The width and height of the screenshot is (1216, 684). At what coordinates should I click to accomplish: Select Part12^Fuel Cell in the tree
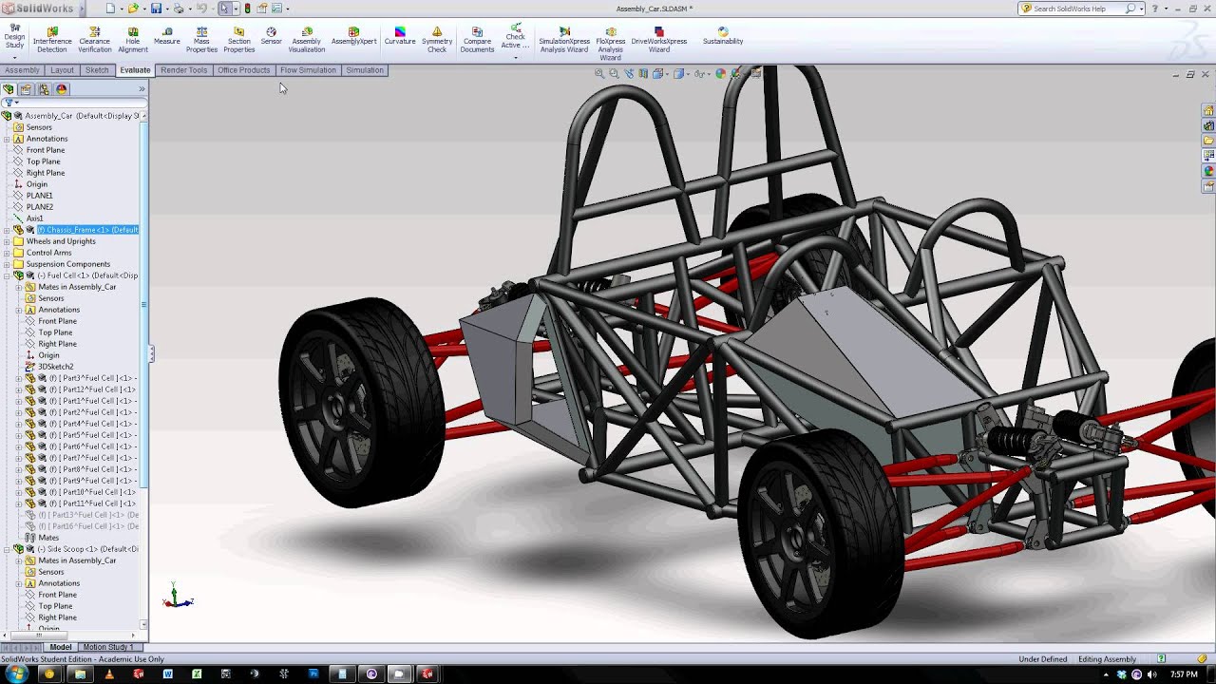[91, 389]
